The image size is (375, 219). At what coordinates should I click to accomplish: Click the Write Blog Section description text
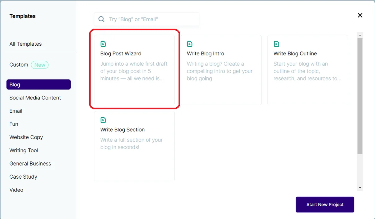point(131,144)
